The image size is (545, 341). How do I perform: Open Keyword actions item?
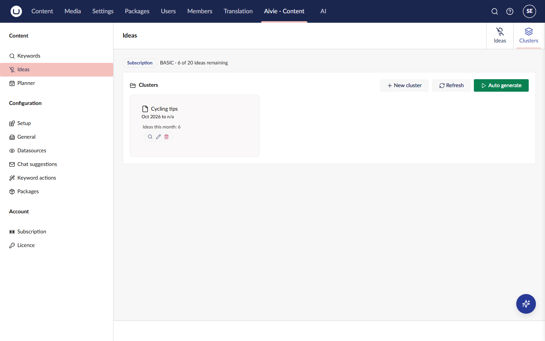[x=57, y=178]
